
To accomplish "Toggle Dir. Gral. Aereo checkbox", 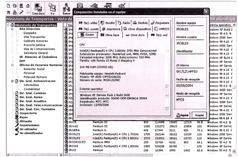I will [x=17, y=97].
